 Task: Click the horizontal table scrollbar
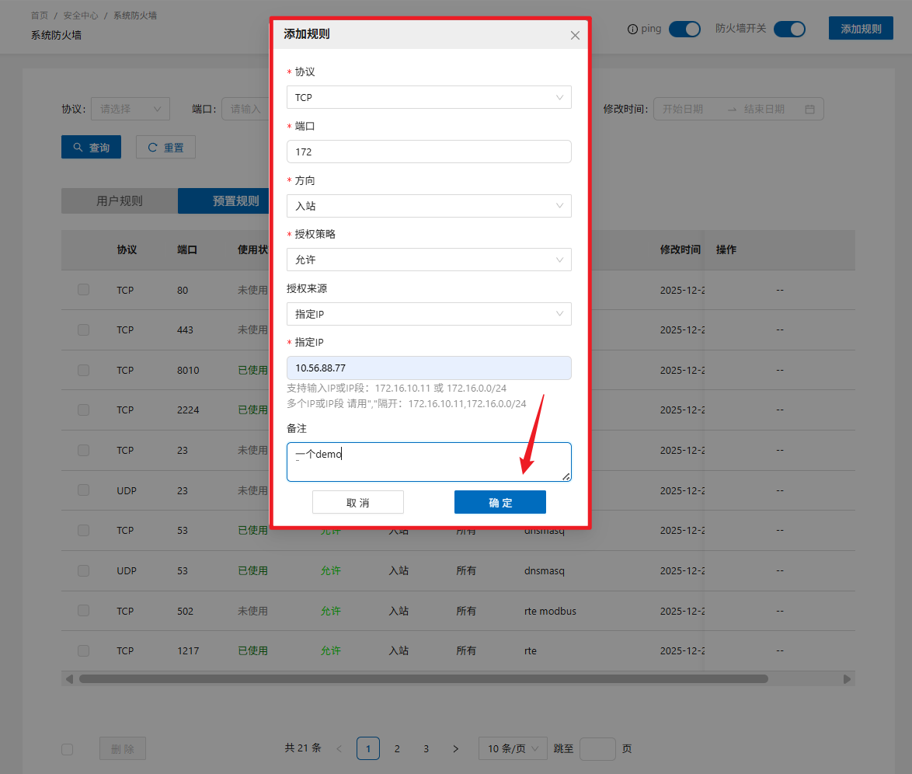423,679
